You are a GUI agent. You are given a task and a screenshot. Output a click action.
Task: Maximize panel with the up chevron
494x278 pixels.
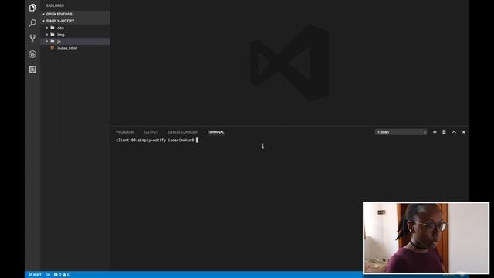454,132
